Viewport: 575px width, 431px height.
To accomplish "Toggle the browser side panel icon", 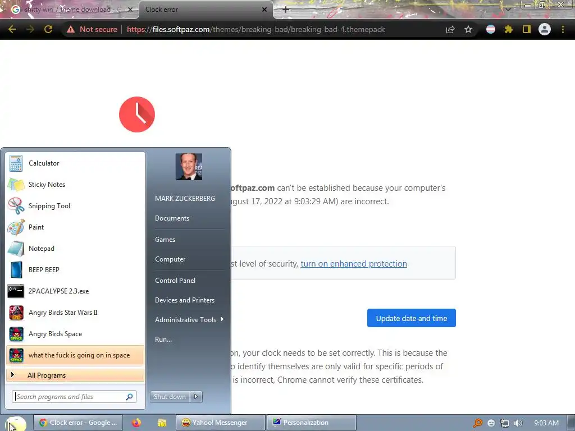I will point(527,29).
